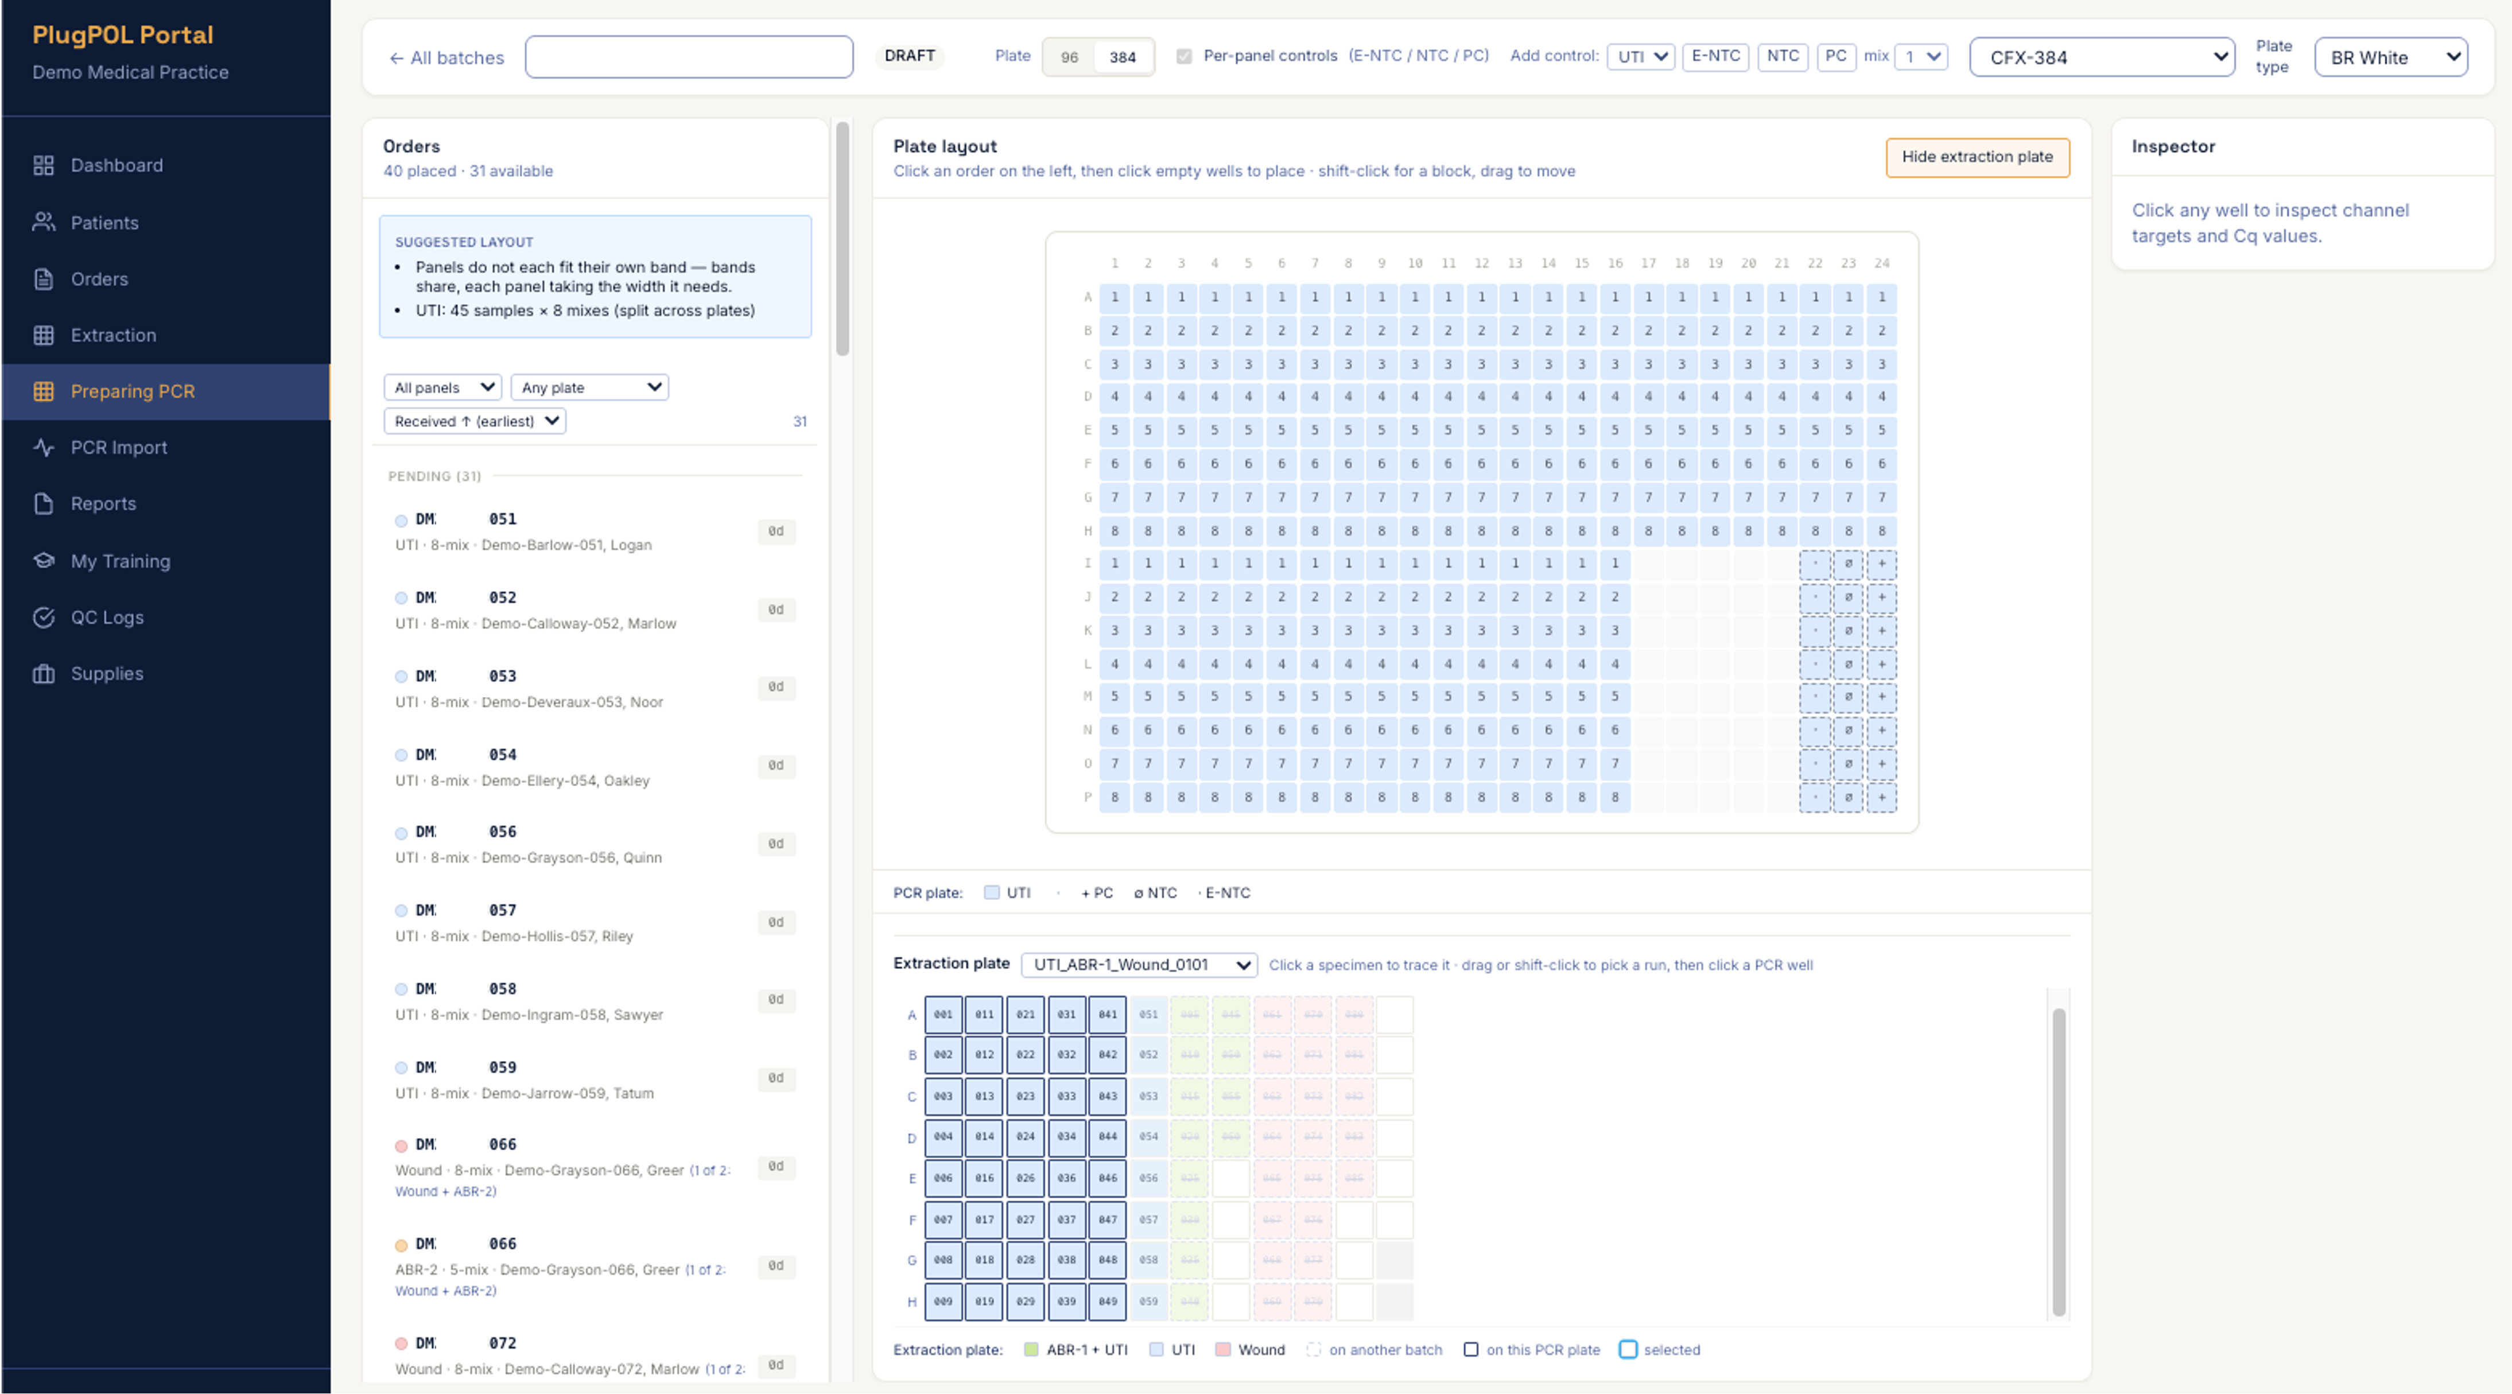Open the Extraction plate UTI_ABR-1_Wound_0101 dropdown
Image resolution: width=2512 pixels, height=1394 pixels.
[1139, 965]
